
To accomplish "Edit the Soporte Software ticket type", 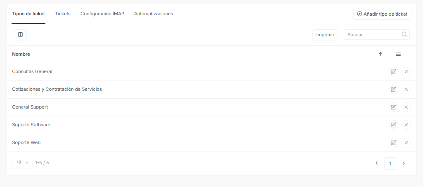I will (393, 125).
